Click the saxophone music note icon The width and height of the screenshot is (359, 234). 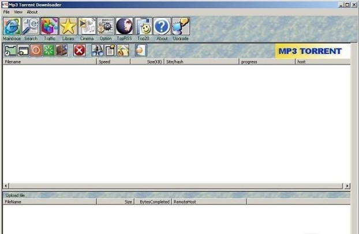pyautogui.click(x=123, y=50)
